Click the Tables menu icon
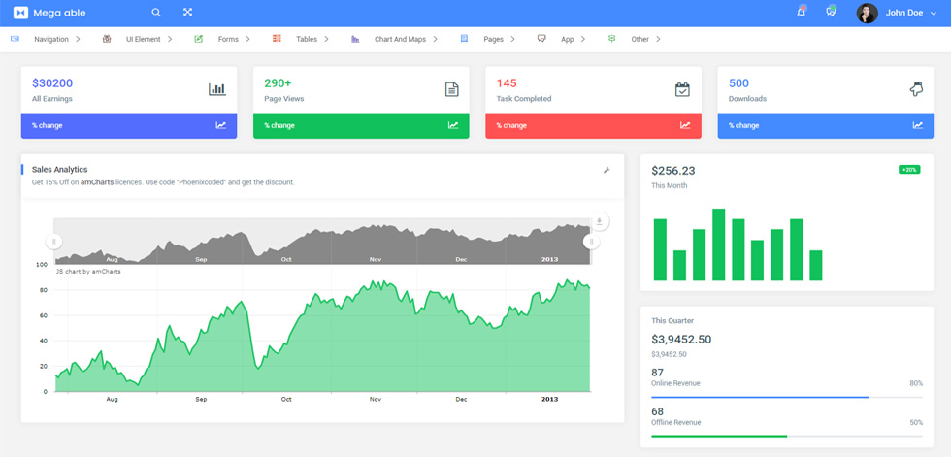 (x=277, y=39)
